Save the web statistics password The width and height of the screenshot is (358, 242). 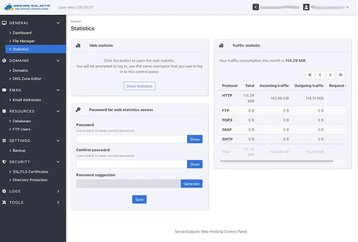pyautogui.click(x=139, y=199)
